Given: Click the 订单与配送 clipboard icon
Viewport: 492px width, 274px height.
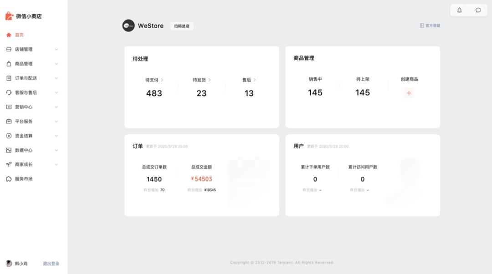Looking at the screenshot, I should pyautogui.click(x=9, y=78).
